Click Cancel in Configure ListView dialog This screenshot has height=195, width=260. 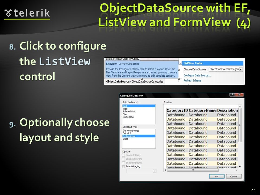(x=234, y=176)
